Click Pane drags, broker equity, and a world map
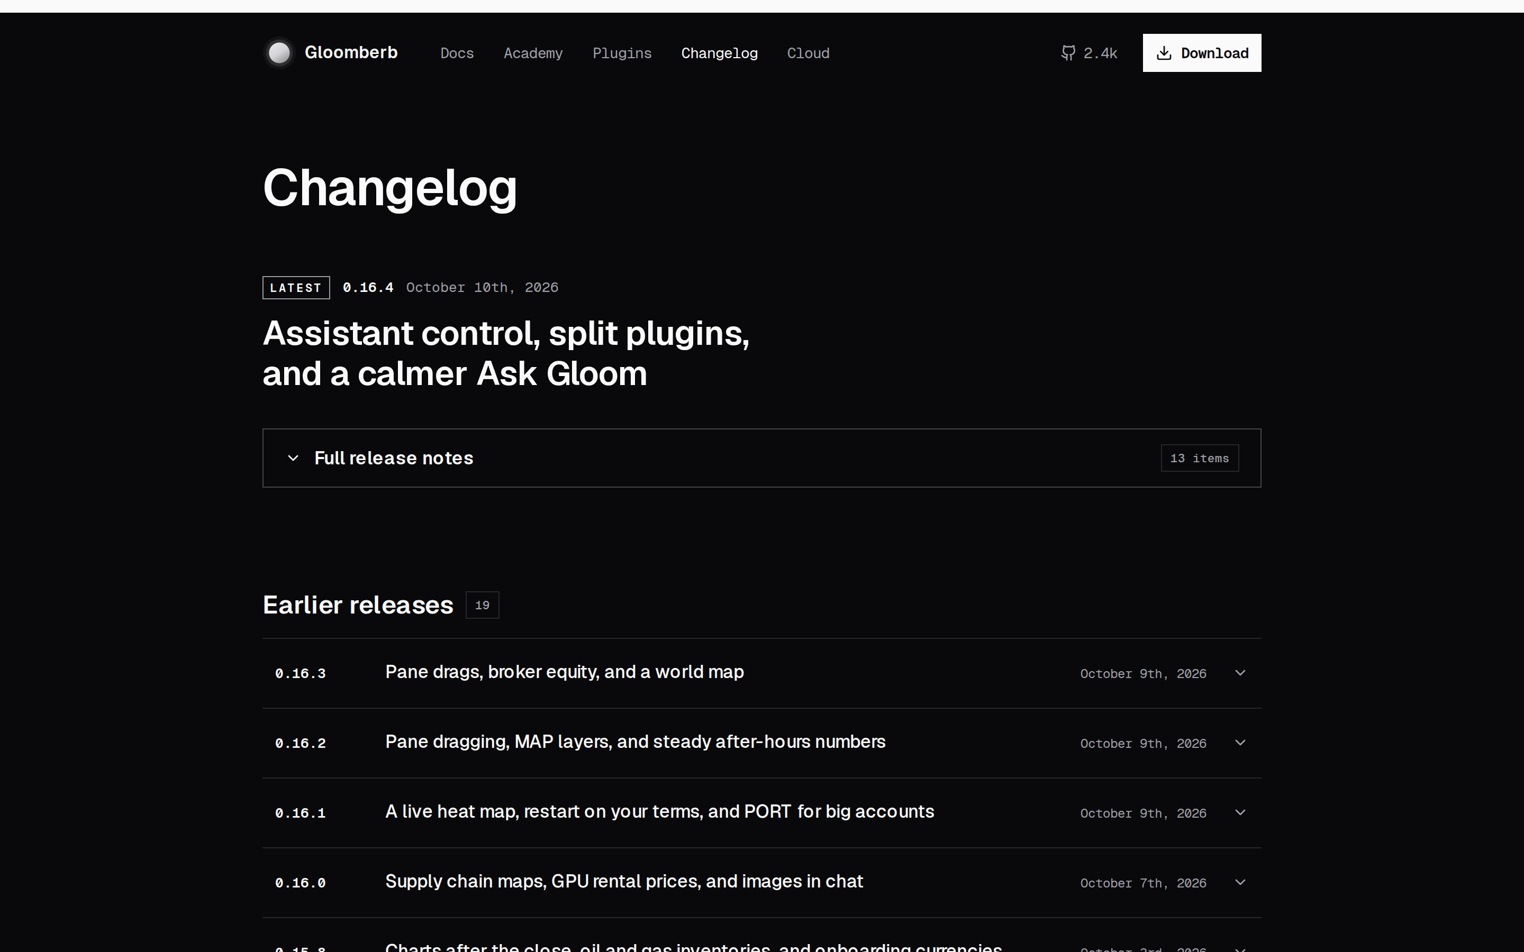The height and width of the screenshot is (952, 1524). (x=564, y=672)
